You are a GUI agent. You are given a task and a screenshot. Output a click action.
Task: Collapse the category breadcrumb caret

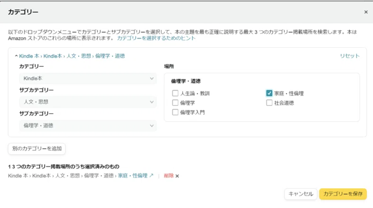coord(16,56)
